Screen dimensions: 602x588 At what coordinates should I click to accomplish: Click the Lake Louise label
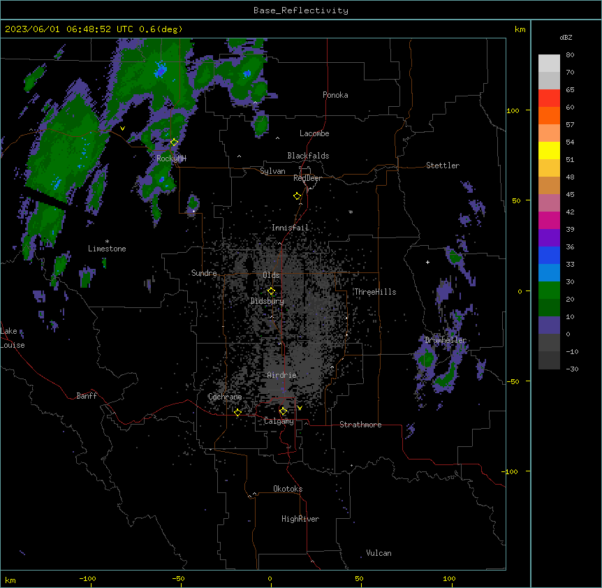click(12, 338)
